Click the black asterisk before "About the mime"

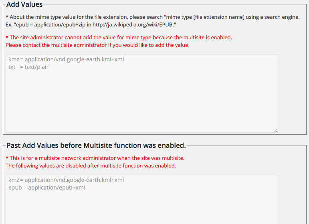point(7,17)
